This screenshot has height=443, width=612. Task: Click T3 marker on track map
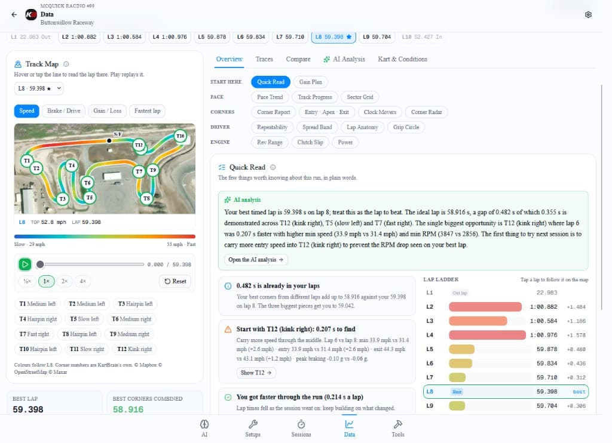click(62, 199)
